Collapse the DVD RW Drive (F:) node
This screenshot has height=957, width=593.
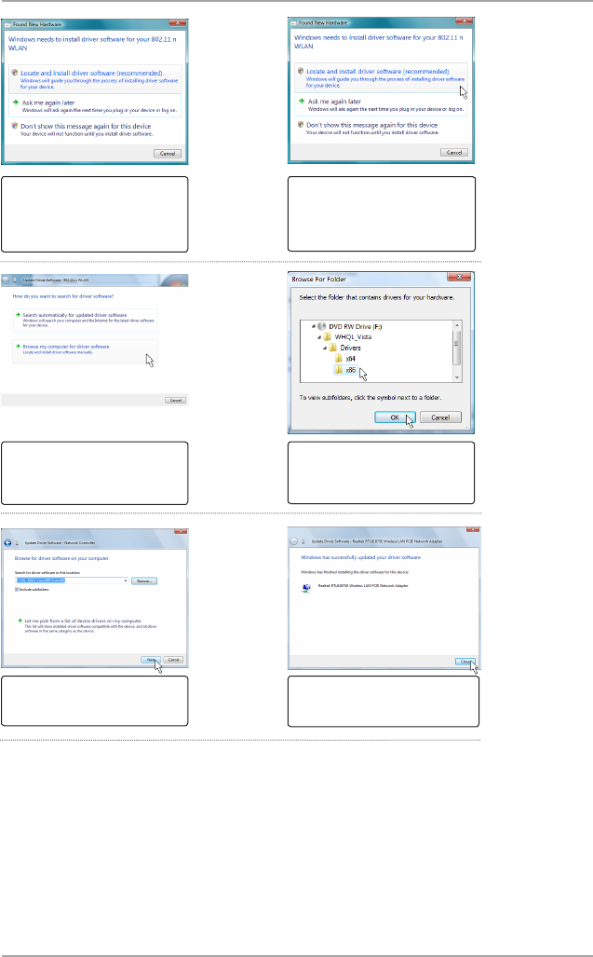click(x=314, y=326)
